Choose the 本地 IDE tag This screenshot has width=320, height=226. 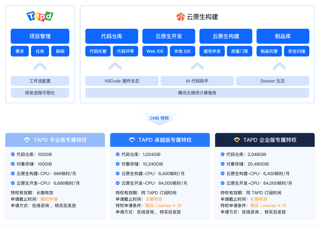click(183, 51)
